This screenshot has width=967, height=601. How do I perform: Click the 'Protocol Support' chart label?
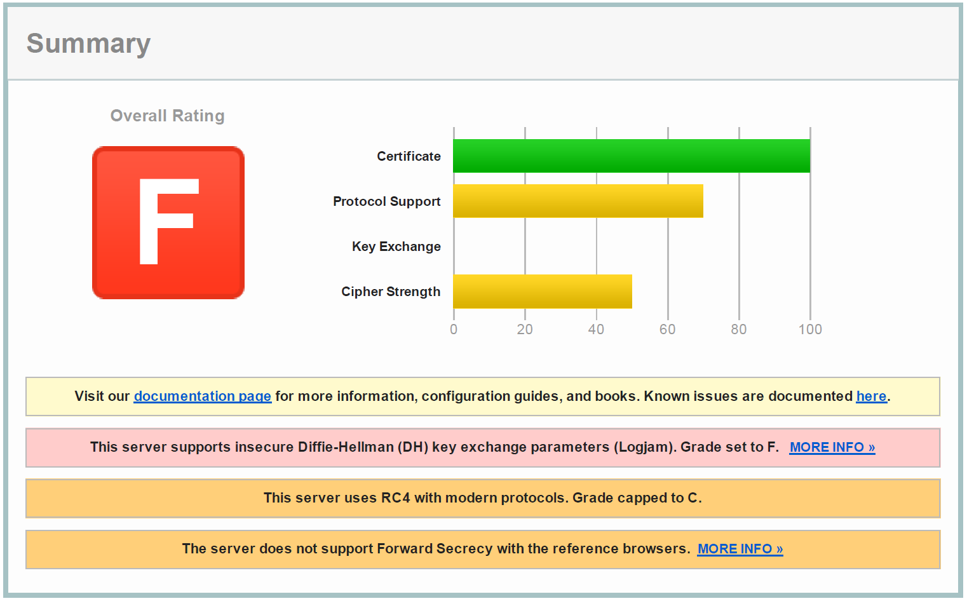[387, 201]
